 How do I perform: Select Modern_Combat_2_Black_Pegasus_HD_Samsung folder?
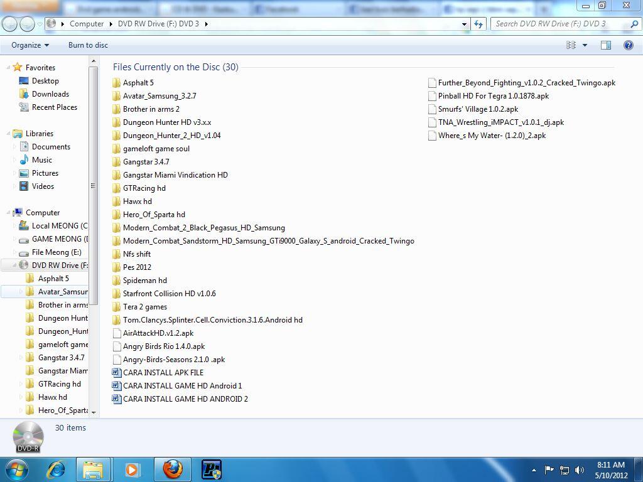click(199, 227)
